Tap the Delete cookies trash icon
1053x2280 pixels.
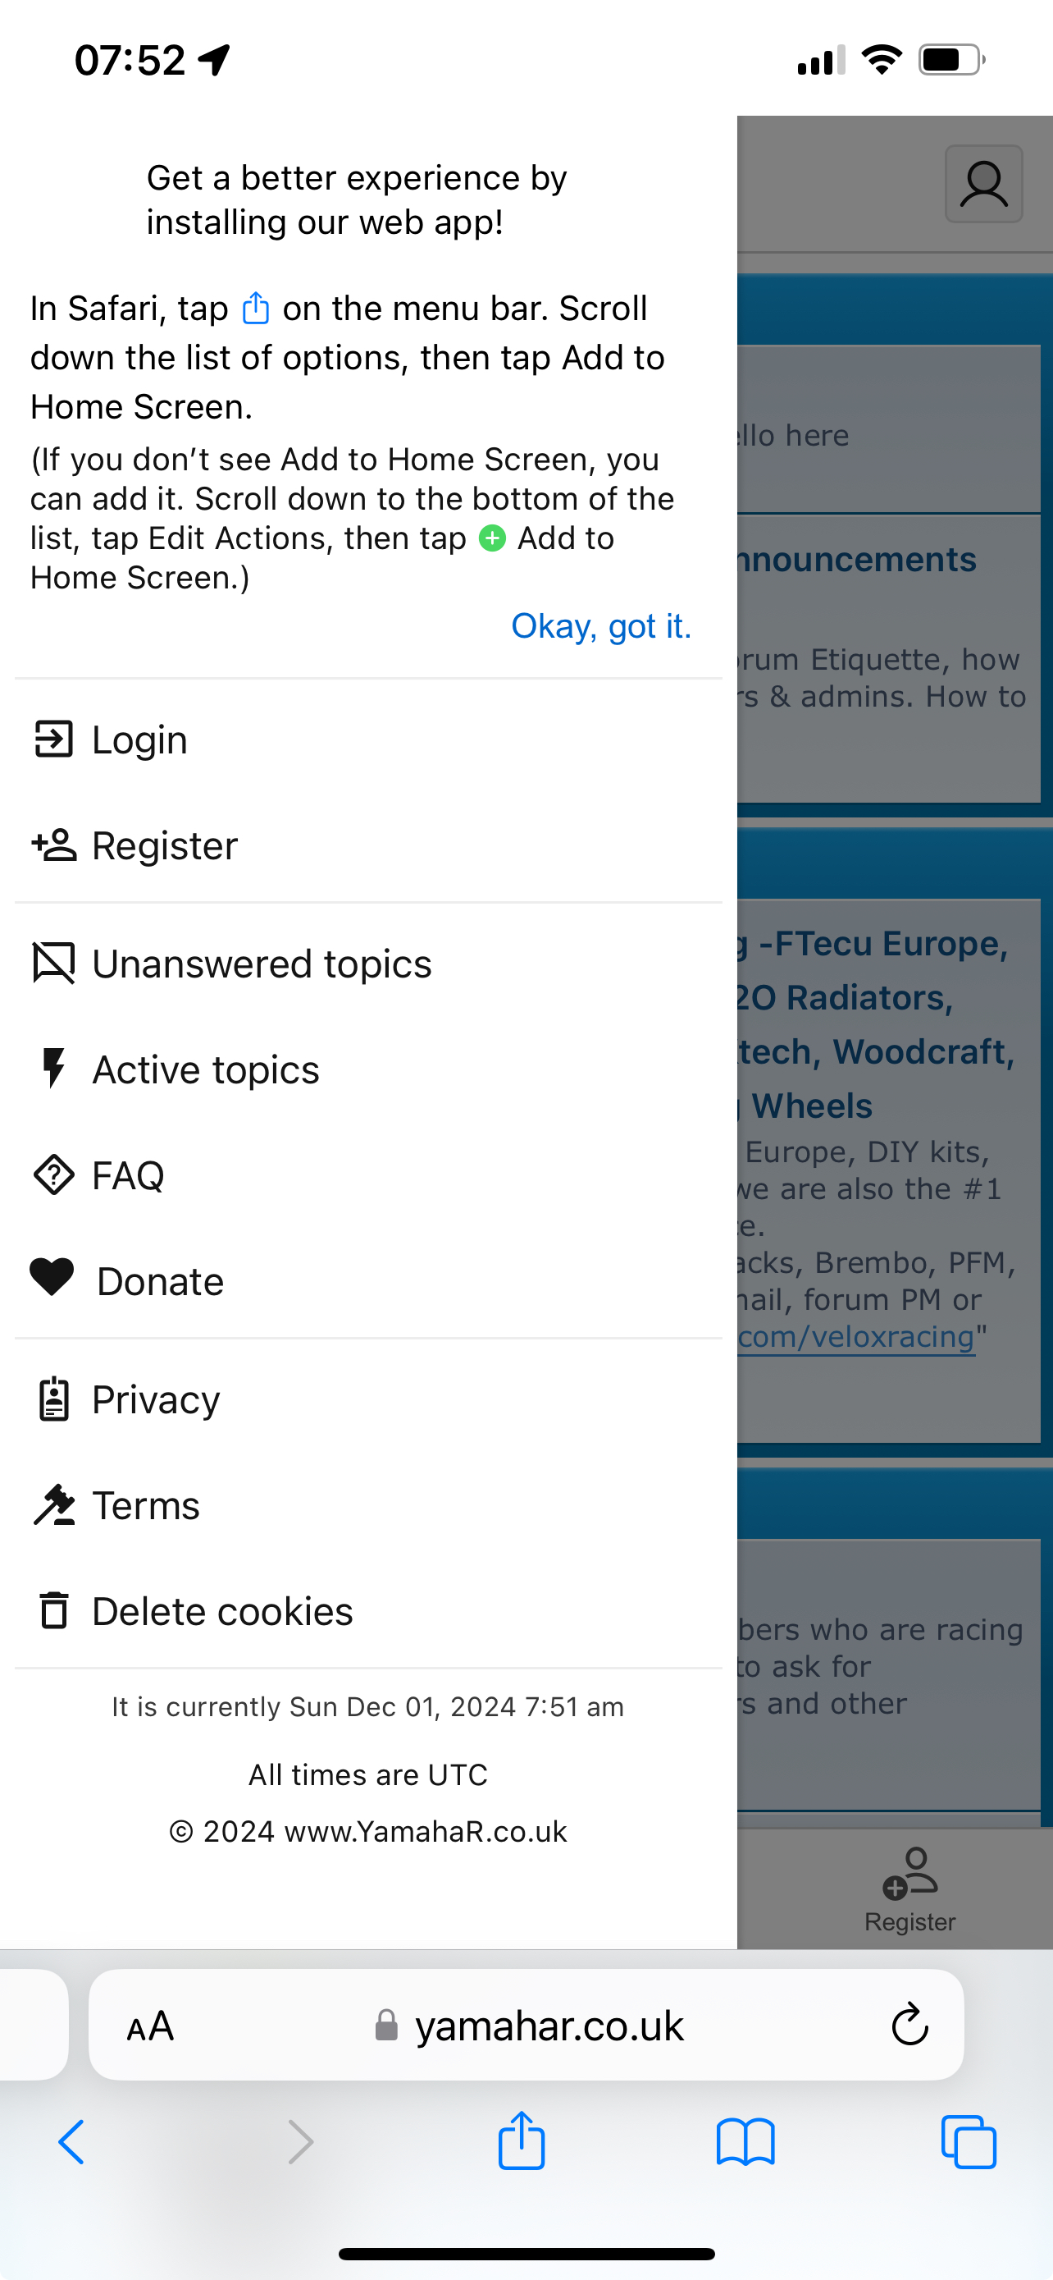pyautogui.click(x=53, y=1610)
